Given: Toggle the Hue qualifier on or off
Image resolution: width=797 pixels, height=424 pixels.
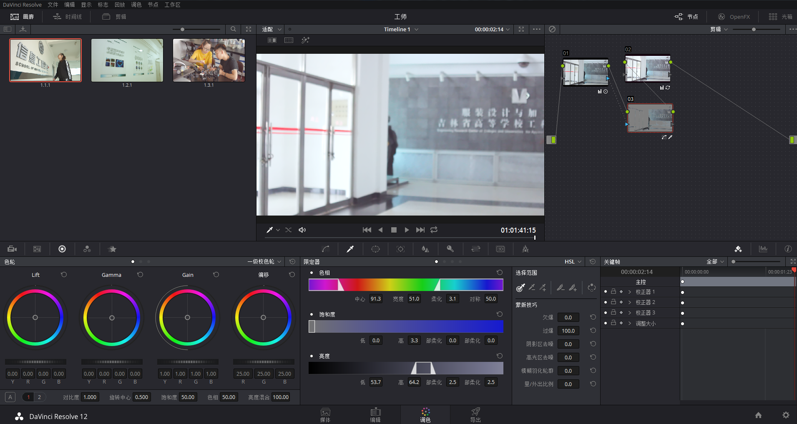Looking at the screenshot, I should pos(312,273).
